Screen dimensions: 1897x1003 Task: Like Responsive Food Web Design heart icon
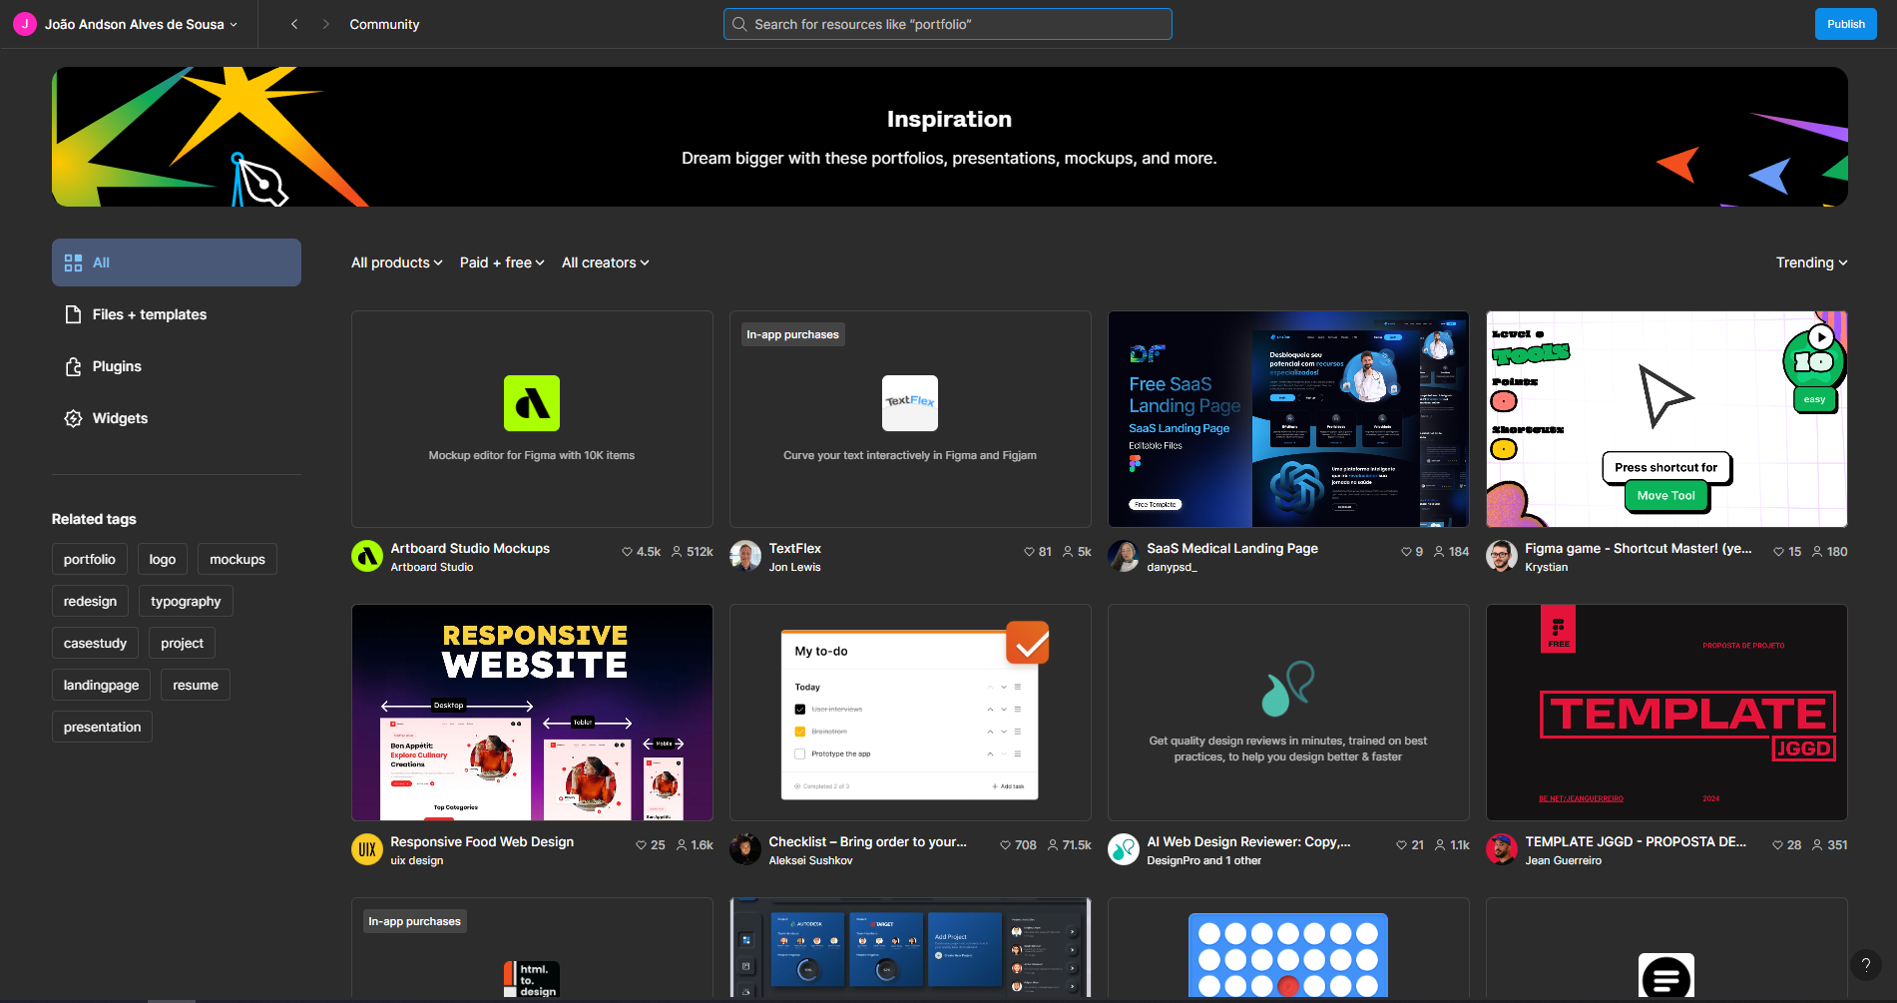coord(641,845)
